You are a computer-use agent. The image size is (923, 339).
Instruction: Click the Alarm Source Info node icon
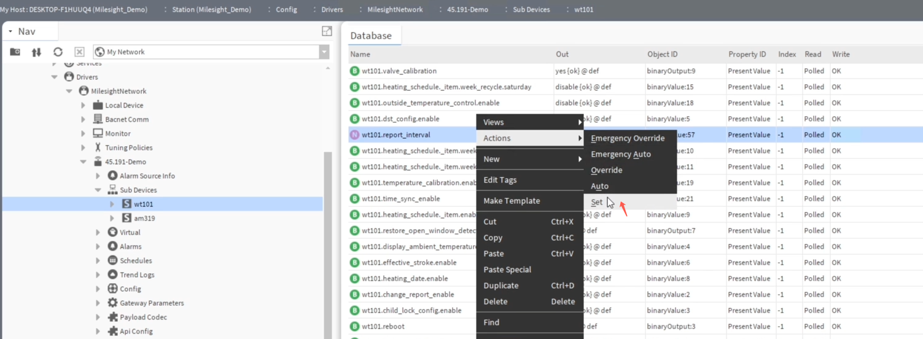112,176
